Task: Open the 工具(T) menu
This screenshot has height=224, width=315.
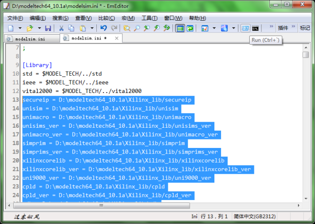Action: [x=149, y=18]
